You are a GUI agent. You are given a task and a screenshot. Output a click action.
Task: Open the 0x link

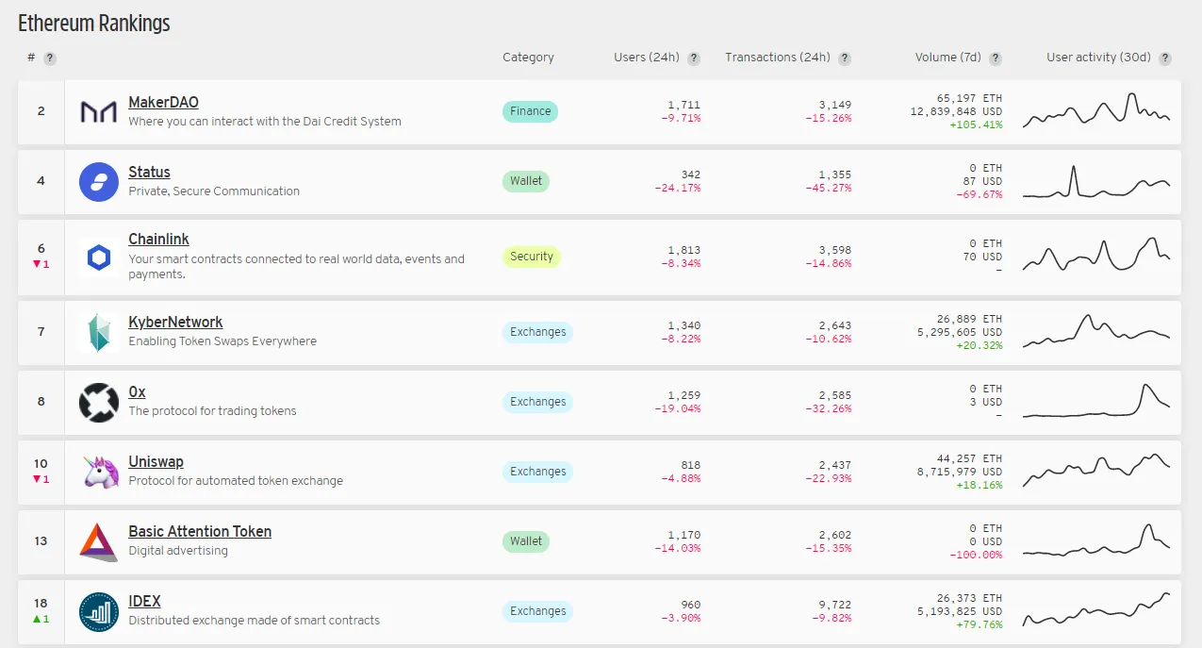137,392
